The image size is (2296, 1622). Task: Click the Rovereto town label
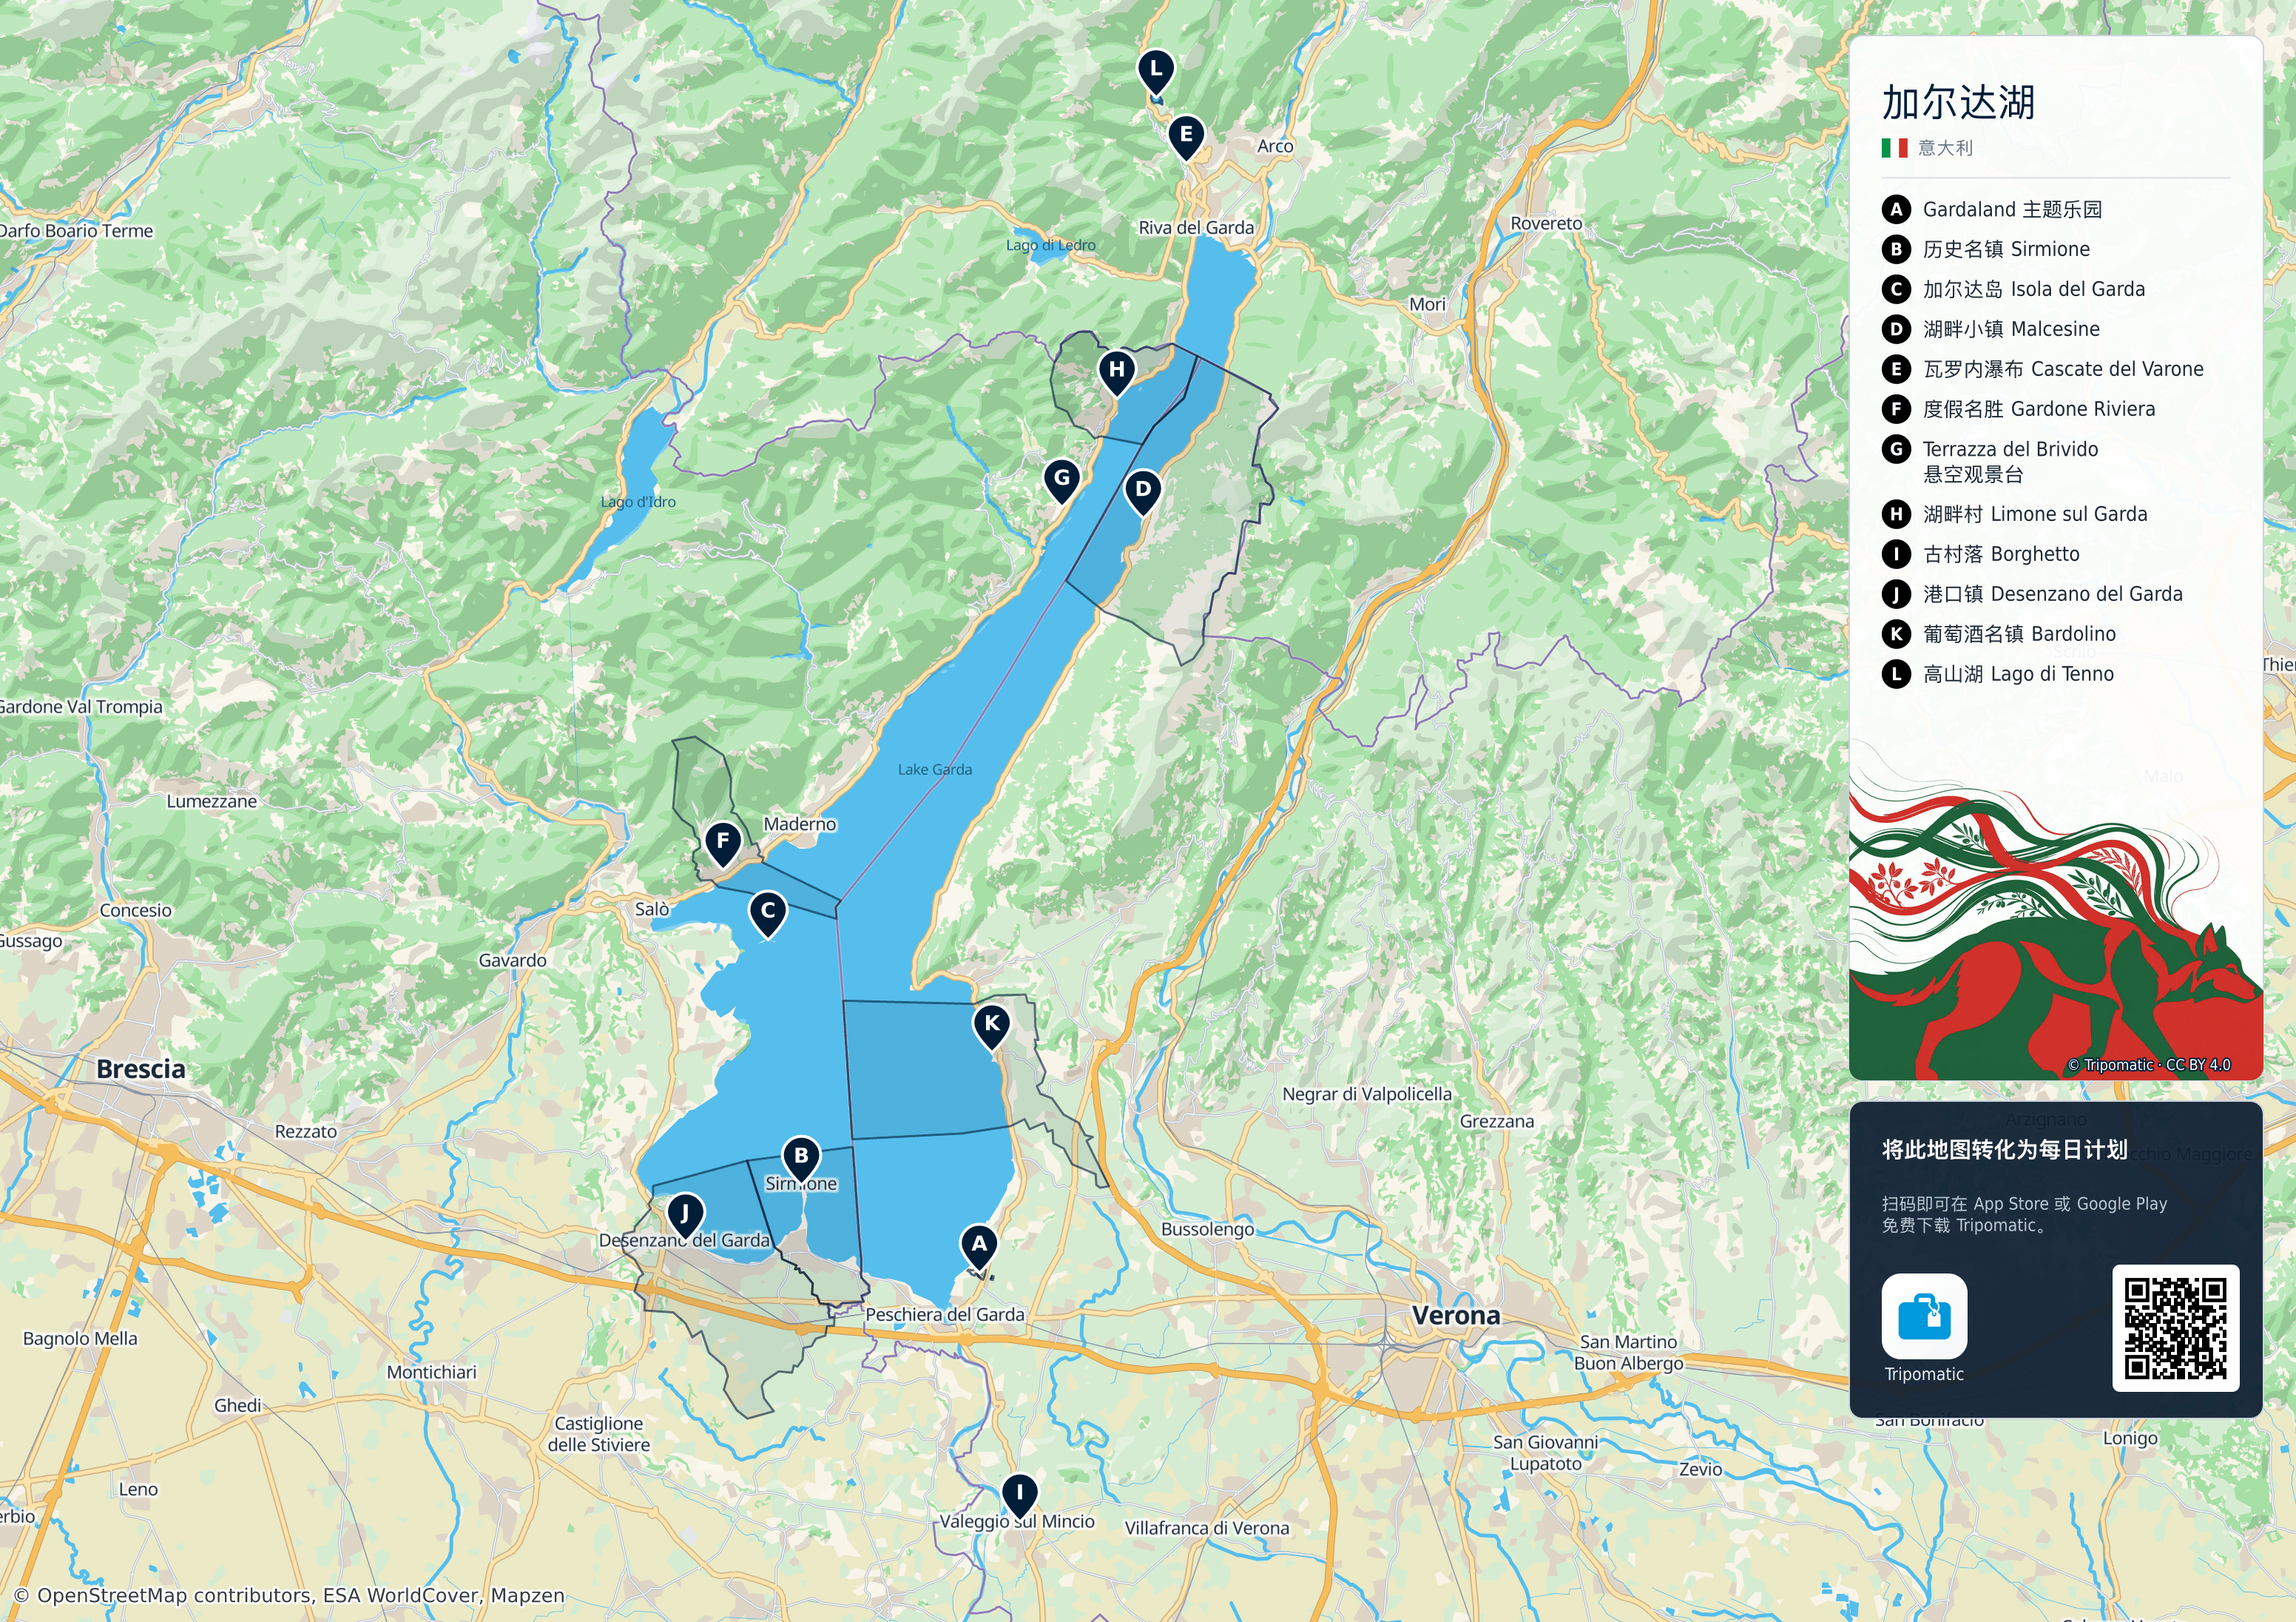(x=1546, y=223)
